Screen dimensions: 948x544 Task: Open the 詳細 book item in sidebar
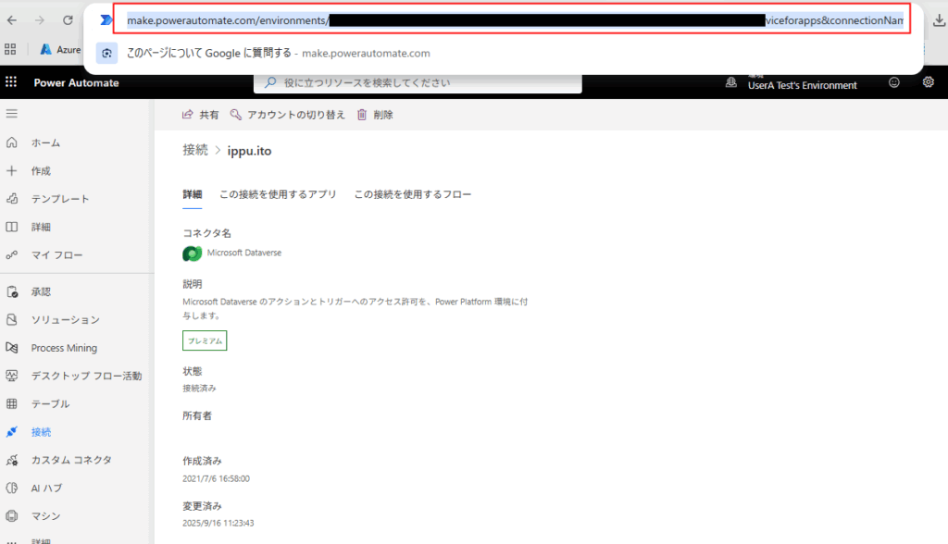[x=41, y=228]
